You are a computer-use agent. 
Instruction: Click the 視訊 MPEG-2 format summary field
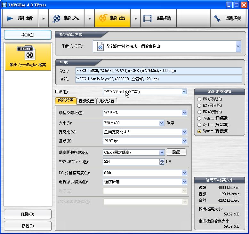click(159, 71)
